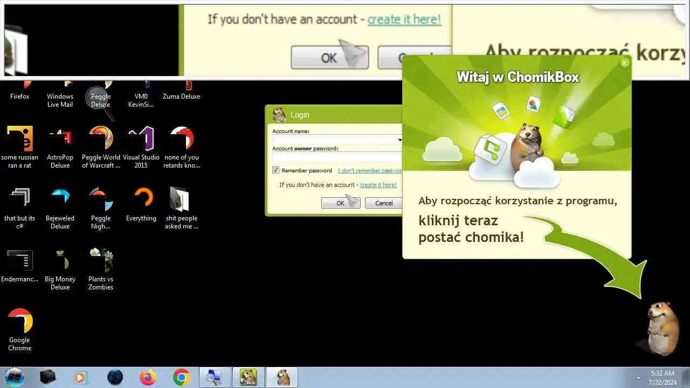Toggle the Remember password checkbox

pos(275,170)
